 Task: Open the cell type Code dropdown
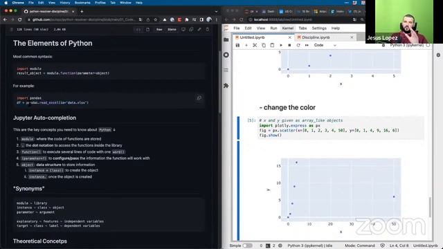tap(325, 45)
